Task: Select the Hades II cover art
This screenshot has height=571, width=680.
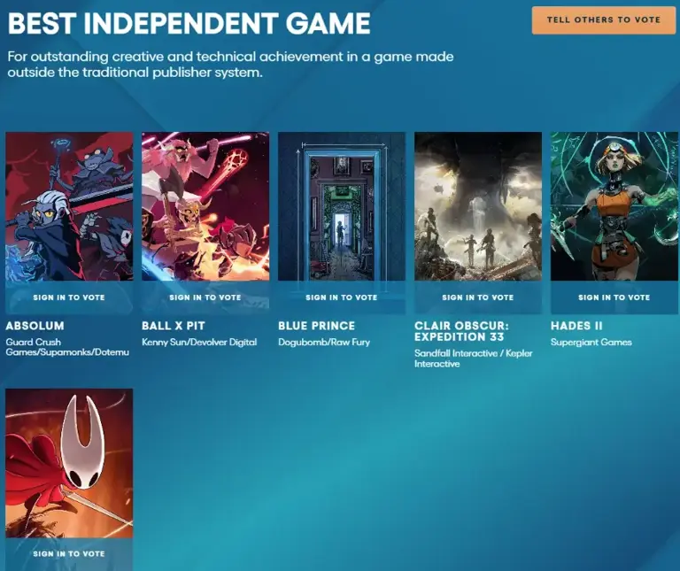Action: click(x=614, y=206)
